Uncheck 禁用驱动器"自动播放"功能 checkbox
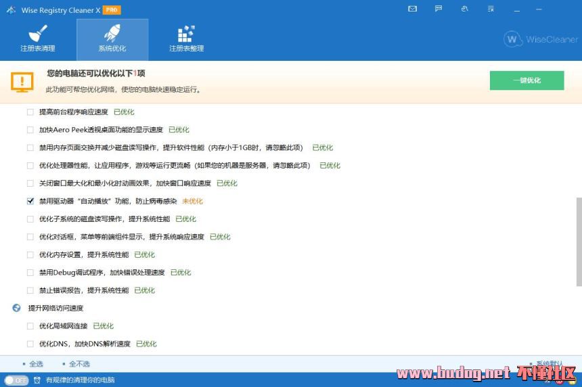 click(x=30, y=201)
